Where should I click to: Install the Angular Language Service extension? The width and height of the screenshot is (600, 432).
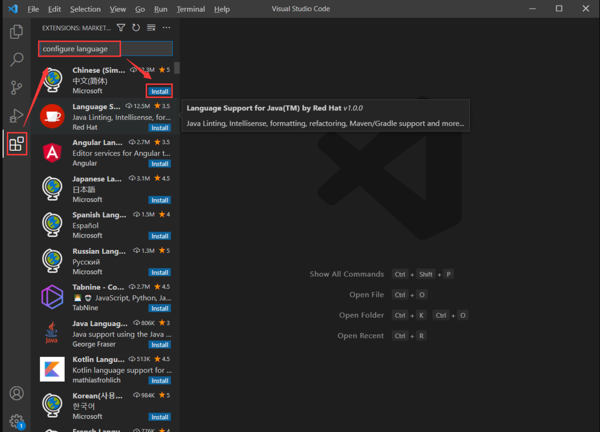point(160,164)
